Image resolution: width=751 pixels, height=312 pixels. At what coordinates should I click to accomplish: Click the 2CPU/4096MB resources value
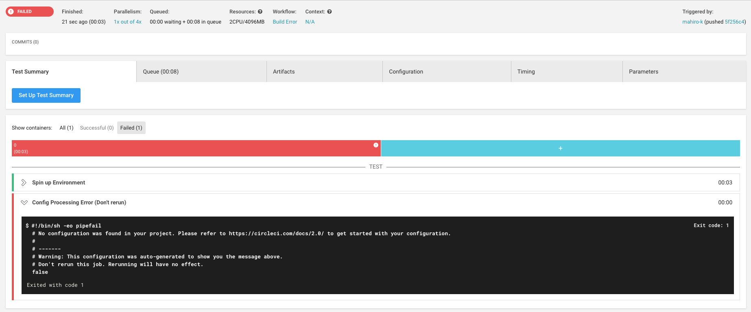(247, 22)
